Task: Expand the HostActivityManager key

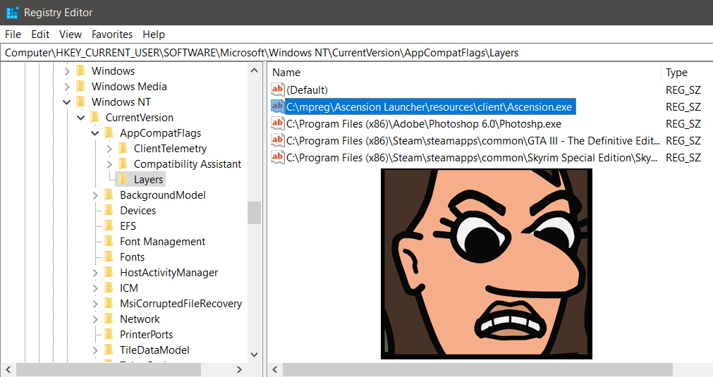Action: [x=95, y=273]
